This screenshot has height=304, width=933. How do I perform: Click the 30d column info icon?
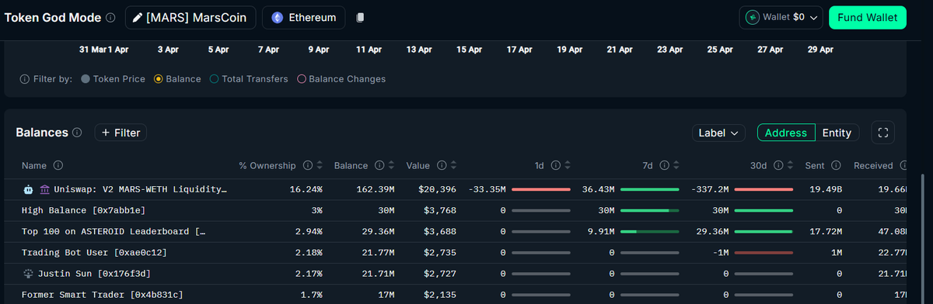(778, 166)
